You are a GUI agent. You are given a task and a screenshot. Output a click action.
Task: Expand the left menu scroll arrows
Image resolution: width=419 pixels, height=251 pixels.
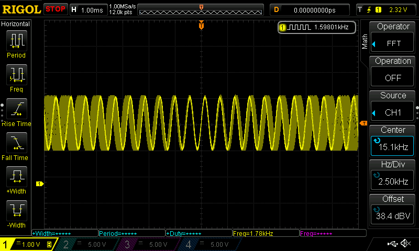click(x=3, y=112)
